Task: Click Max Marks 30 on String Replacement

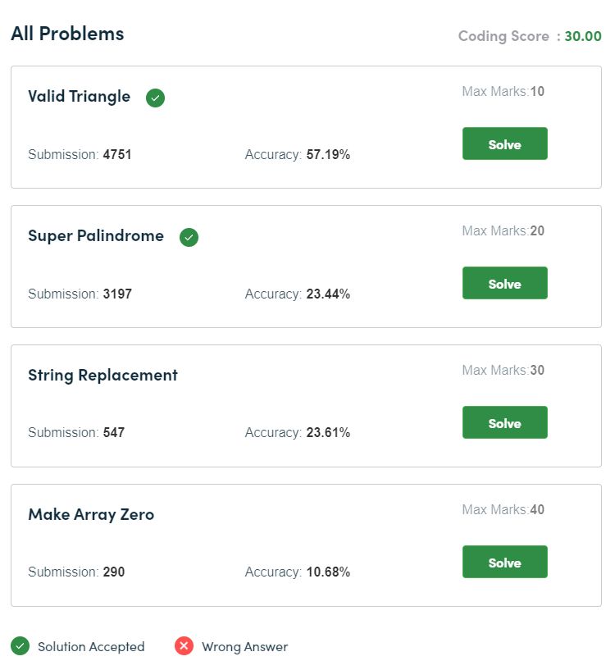Action: (x=503, y=370)
